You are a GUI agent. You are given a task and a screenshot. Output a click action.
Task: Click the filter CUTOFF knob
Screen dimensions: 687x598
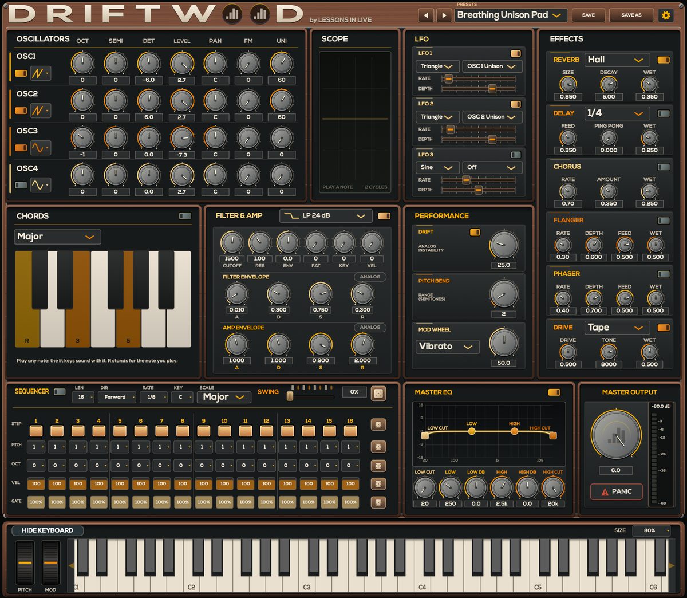(x=232, y=243)
